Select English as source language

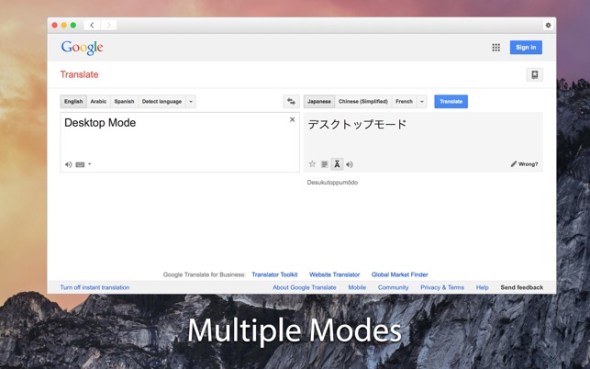(x=73, y=101)
